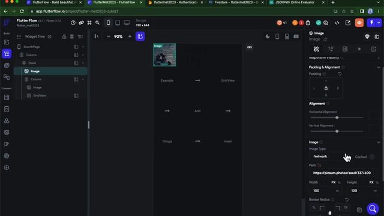Collapse the left panel arrow icon
The height and width of the screenshot is (216, 384).
coord(97,36)
